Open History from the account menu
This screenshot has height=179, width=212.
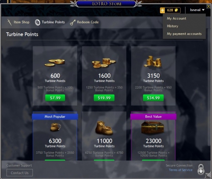[x=173, y=26]
